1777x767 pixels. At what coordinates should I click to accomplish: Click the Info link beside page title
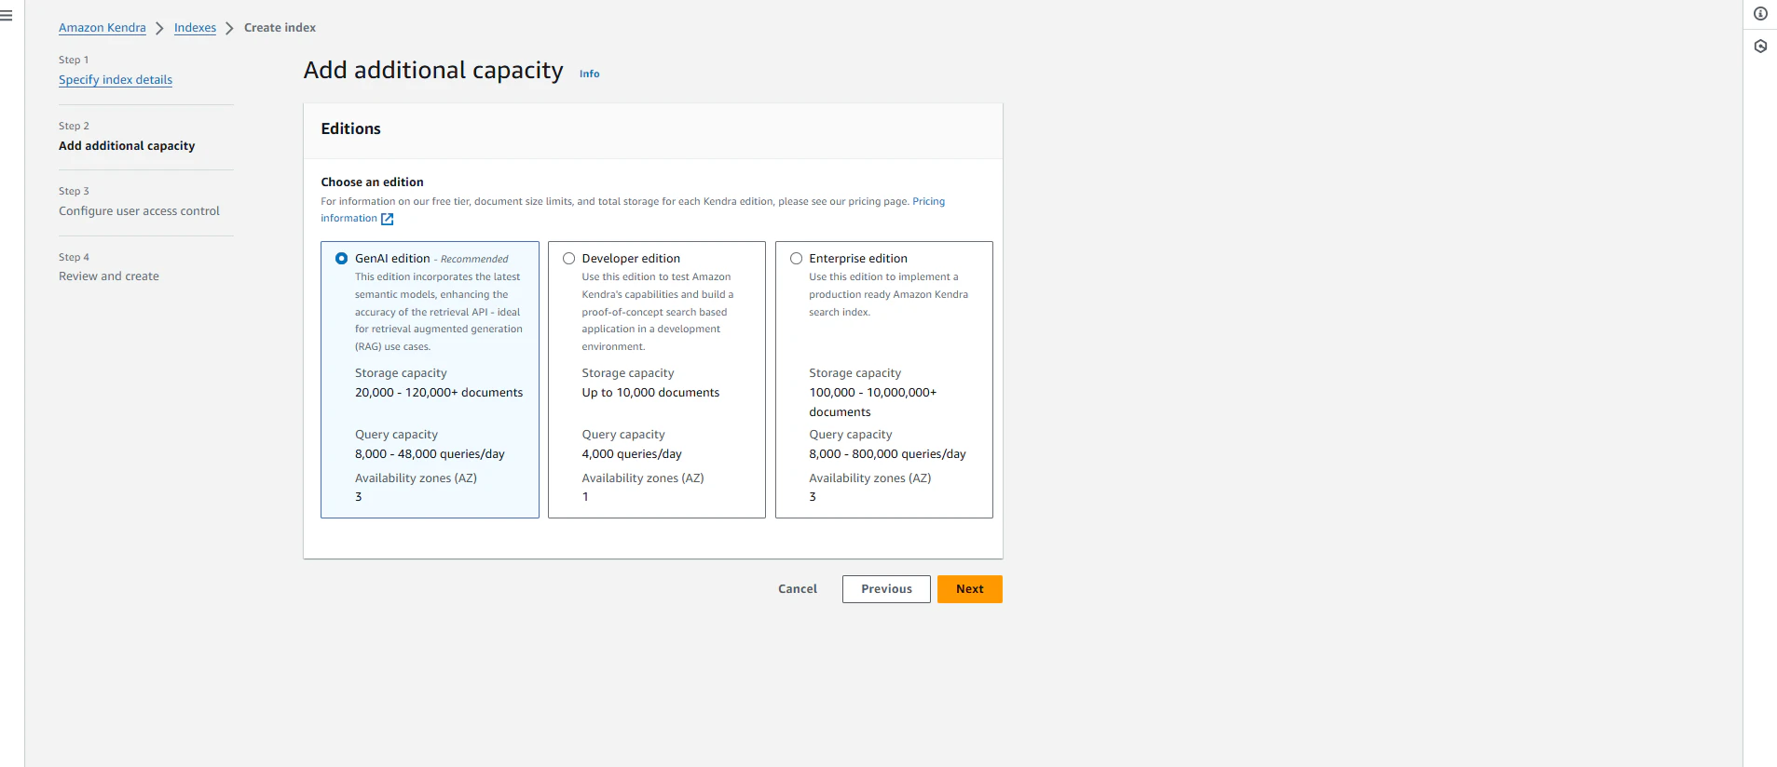[590, 74]
